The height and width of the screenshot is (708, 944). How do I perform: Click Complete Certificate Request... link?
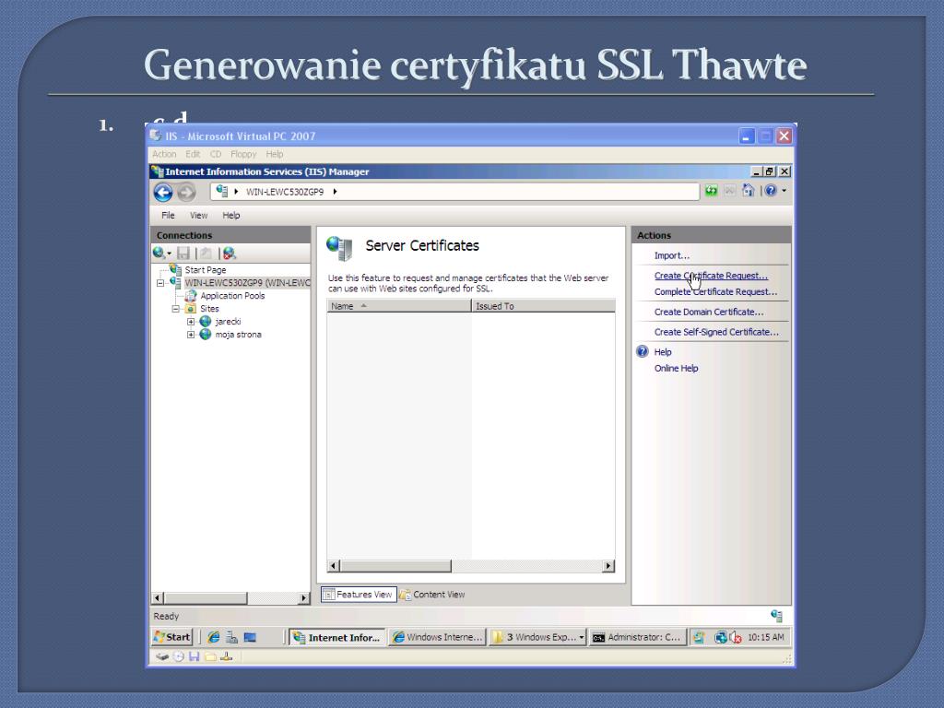[x=715, y=291]
